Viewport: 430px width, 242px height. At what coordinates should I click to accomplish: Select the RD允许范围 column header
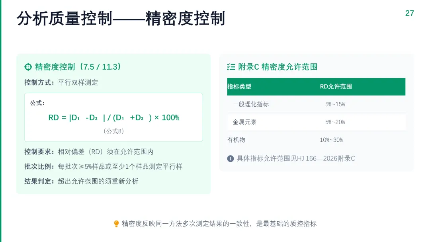click(x=336, y=87)
